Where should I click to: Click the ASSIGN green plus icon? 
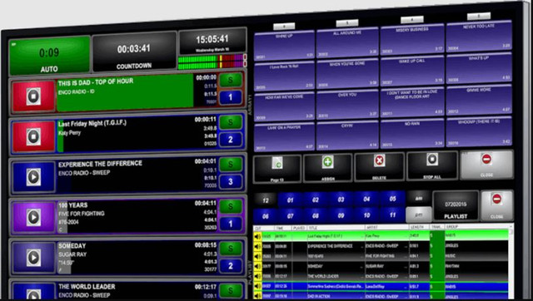pyautogui.click(x=327, y=162)
